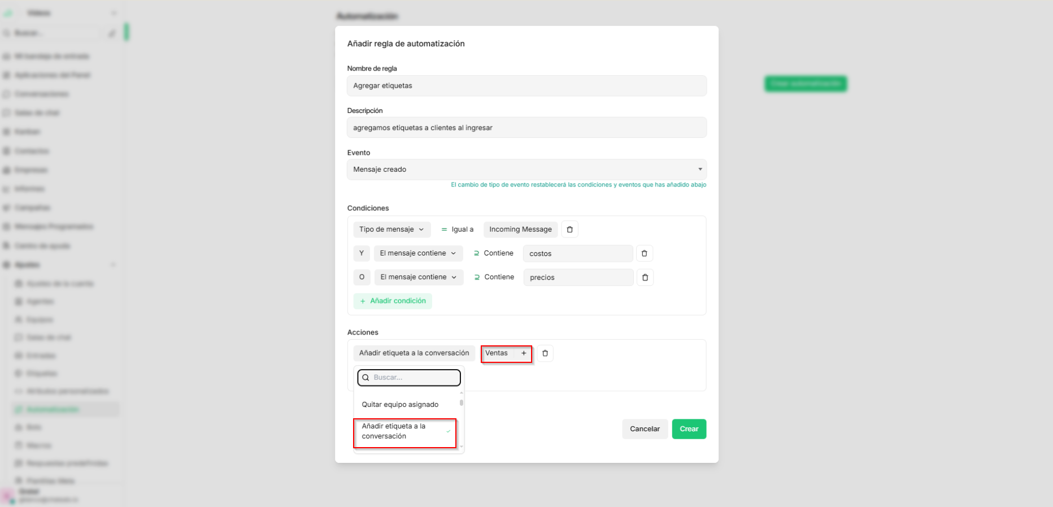Click the Cancelar button
Image resolution: width=1053 pixels, height=507 pixels.
coord(645,429)
